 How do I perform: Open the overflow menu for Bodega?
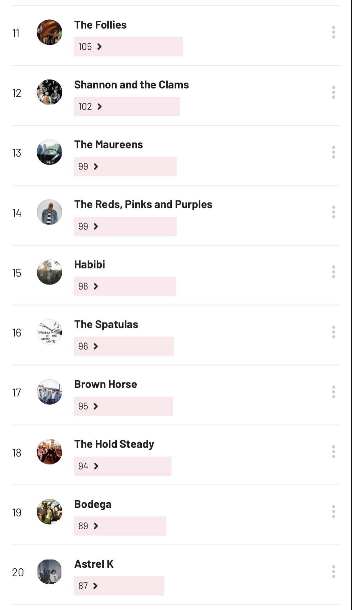pyautogui.click(x=334, y=512)
